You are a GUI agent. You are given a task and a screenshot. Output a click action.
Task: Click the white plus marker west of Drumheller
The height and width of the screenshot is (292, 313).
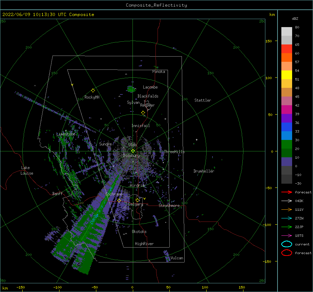pyautogui.click(x=196, y=140)
